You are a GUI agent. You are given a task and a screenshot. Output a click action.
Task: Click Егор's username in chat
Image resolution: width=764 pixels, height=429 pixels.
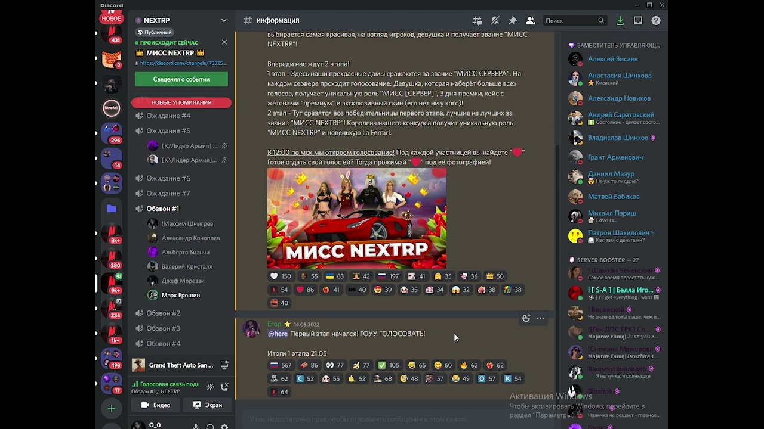pos(274,324)
